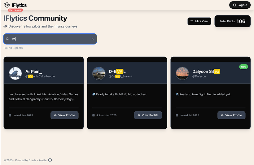Screen dimensions: 254x165
Task: Click the 'Found 3 pilots' result text
Action: tap(13, 48)
